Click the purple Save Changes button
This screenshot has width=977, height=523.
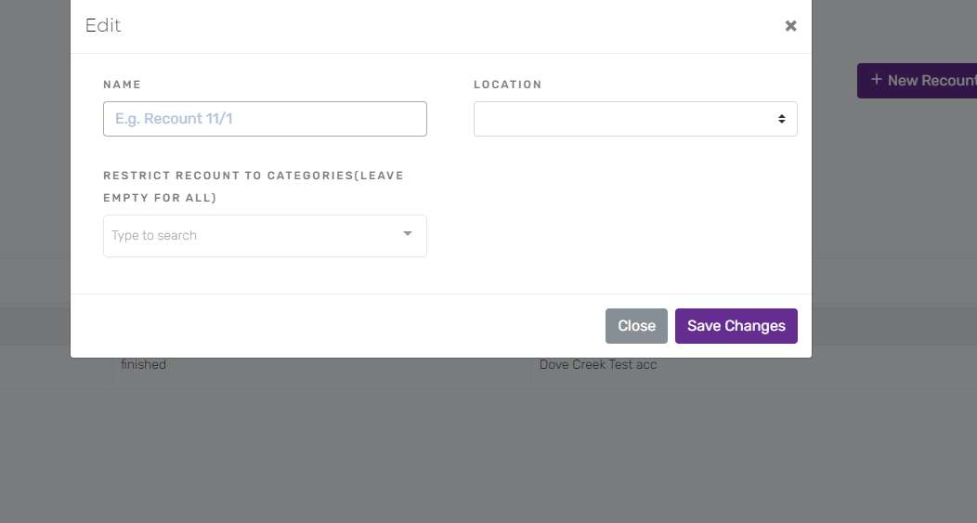[736, 326]
